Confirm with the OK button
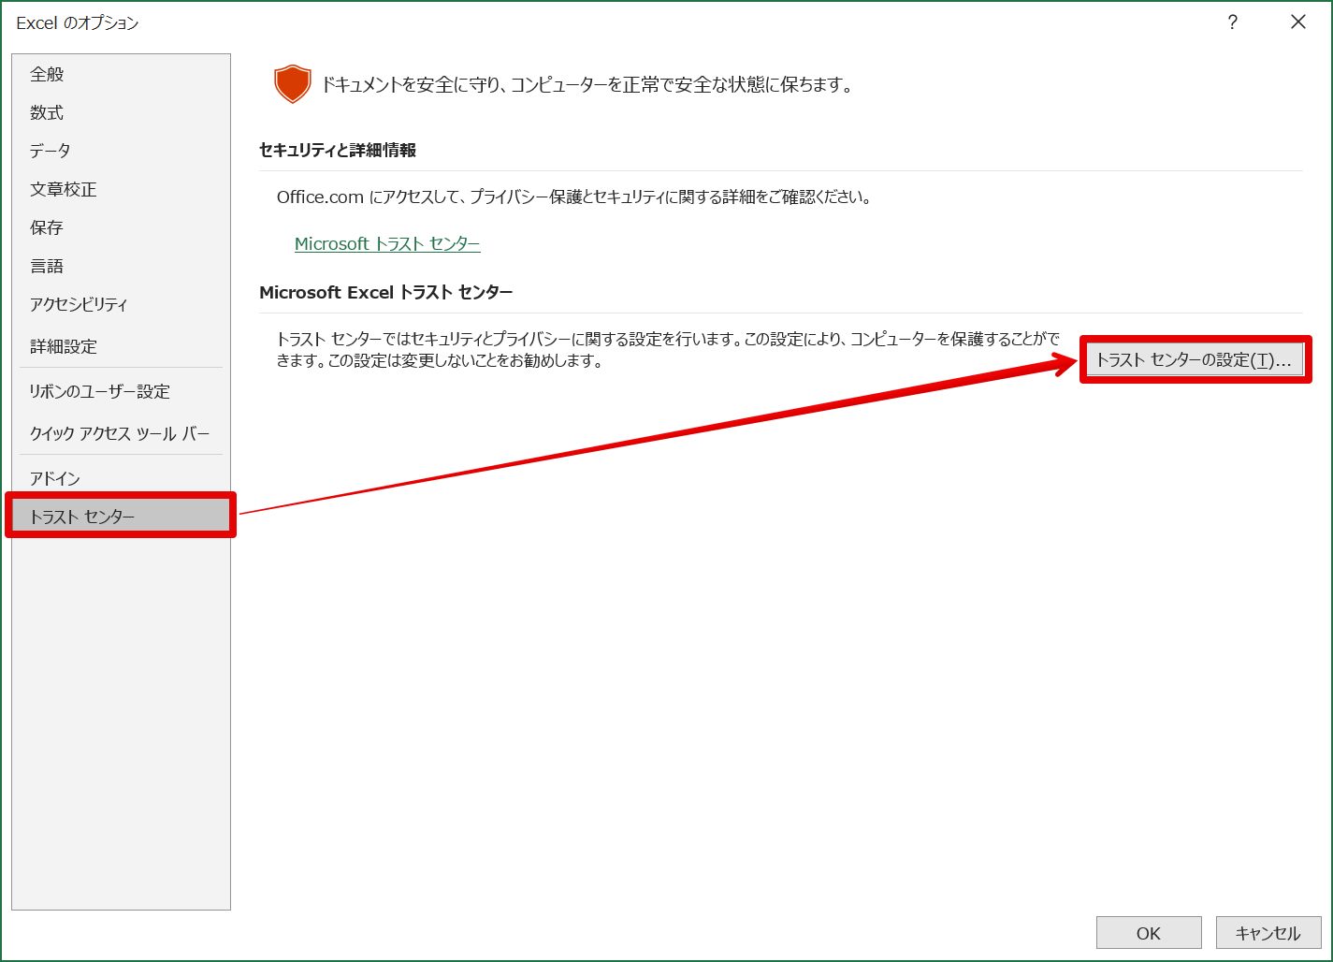This screenshot has width=1333, height=962. [1149, 933]
